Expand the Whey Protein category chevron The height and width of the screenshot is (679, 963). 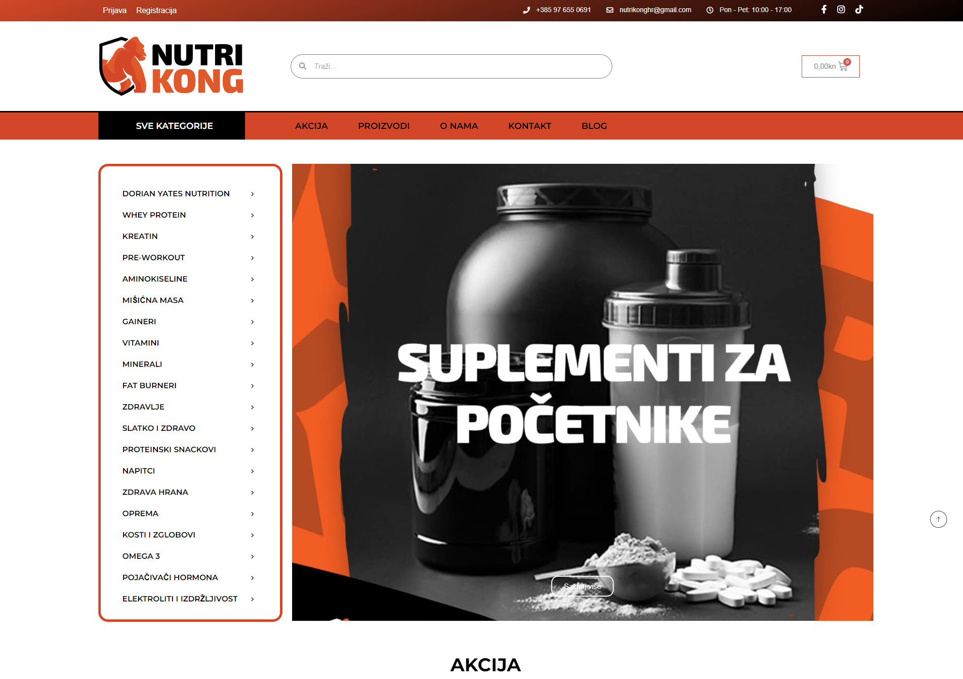pyautogui.click(x=252, y=215)
